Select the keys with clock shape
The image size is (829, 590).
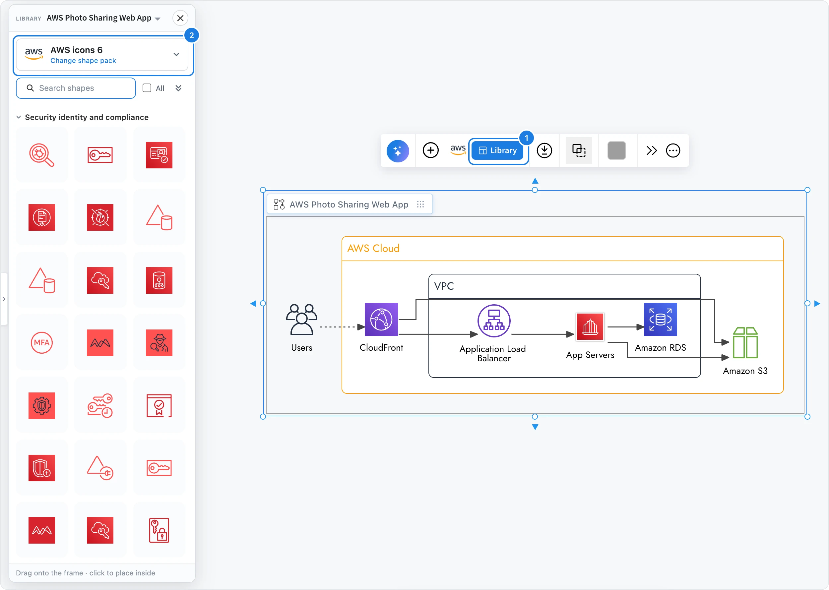pyautogui.click(x=100, y=405)
